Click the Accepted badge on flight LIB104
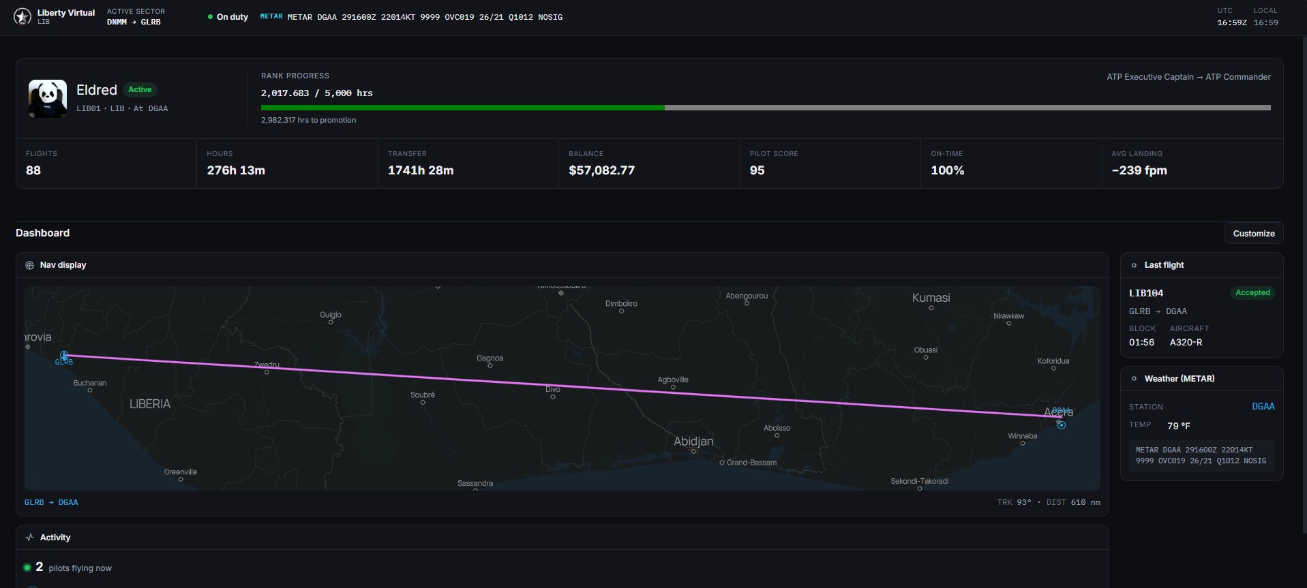Screen dimensions: 1307x588 [x=1253, y=293]
